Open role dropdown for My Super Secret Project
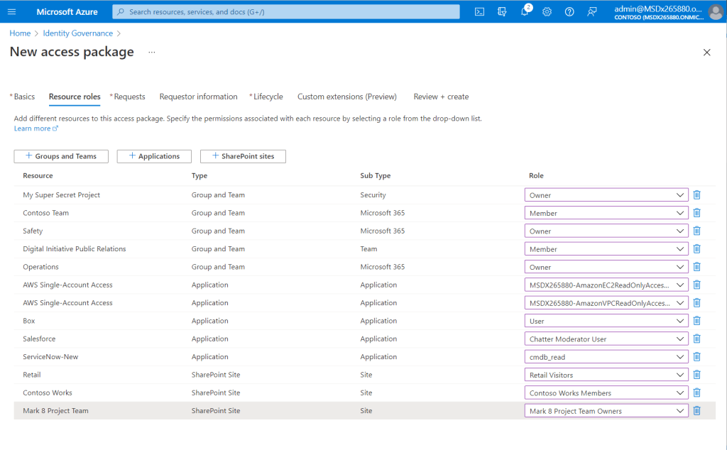727x450 pixels. (x=606, y=195)
